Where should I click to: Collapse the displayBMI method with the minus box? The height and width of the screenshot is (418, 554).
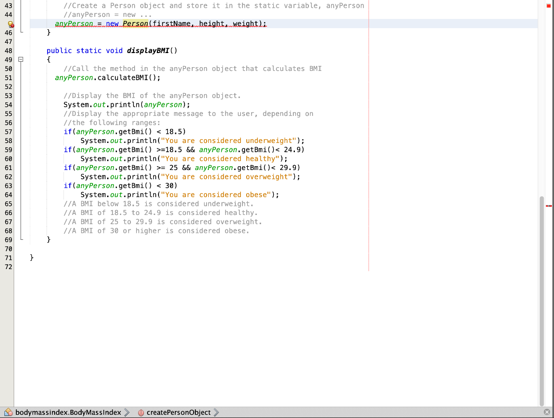coord(20,59)
